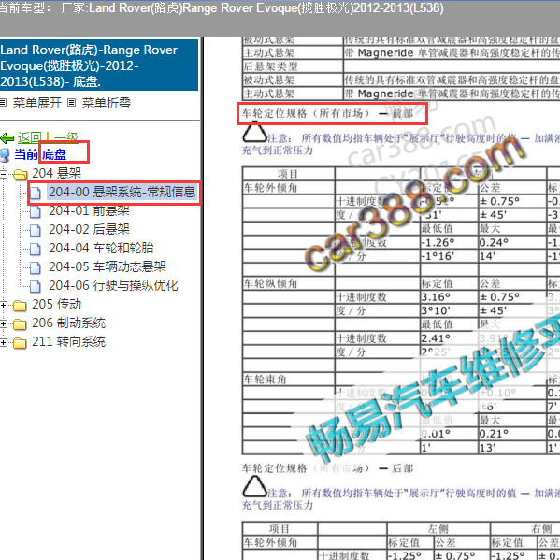This screenshot has width=560, height=560.
Task: Click the collapse-all menu icon beside 菜单折叠
Action: [x=72, y=103]
